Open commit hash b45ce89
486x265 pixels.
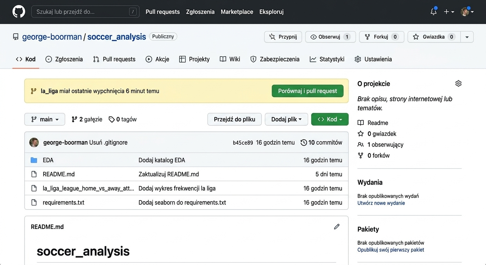243,143
